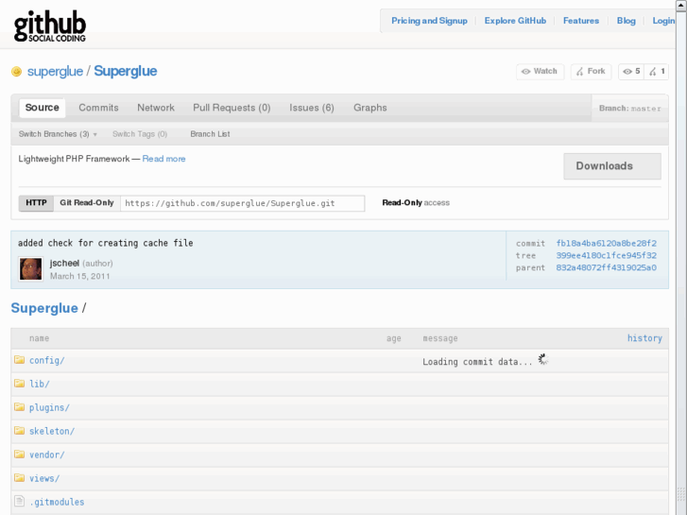Image resolution: width=687 pixels, height=515 pixels.
Task: Open the Blog link
Action: [627, 21]
